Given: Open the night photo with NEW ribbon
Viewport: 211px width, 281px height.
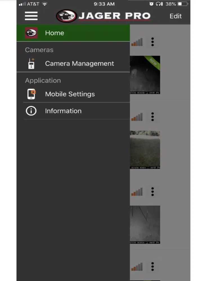Looking at the screenshot, I should (145, 75).
